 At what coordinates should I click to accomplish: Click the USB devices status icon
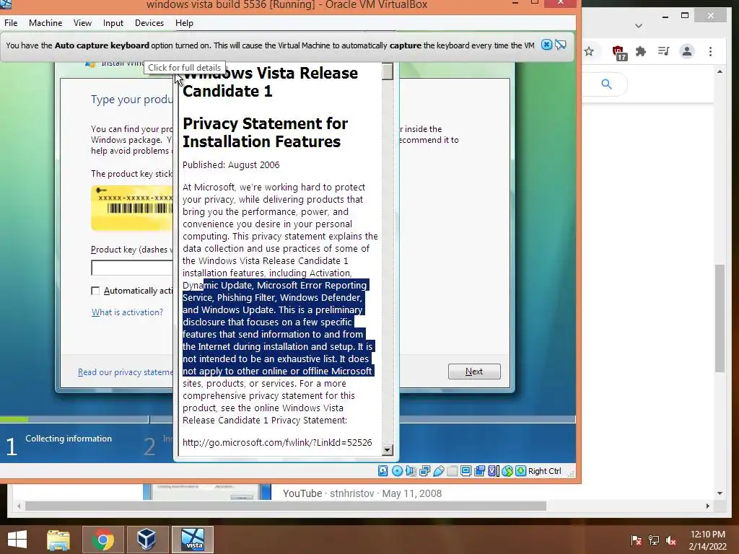click(x=438, y=470)
